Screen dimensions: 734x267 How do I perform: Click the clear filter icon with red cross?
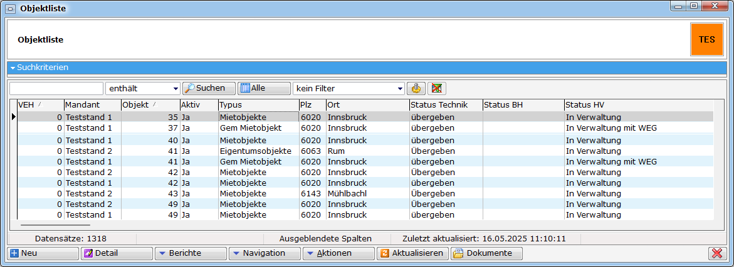pyautogui.click(x=436, y=88)
